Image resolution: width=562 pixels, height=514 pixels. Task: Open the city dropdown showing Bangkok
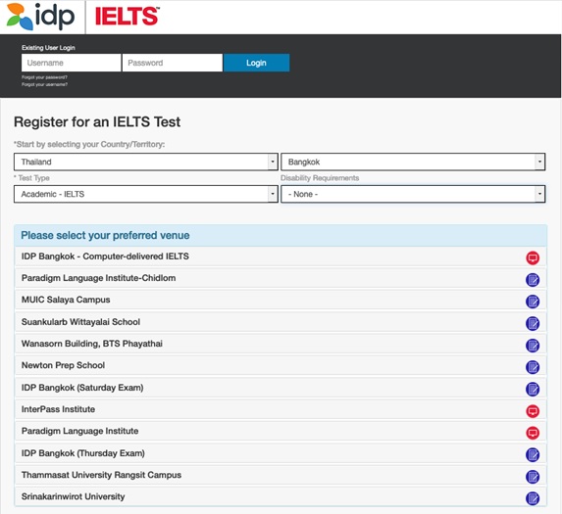pos(413,162)
